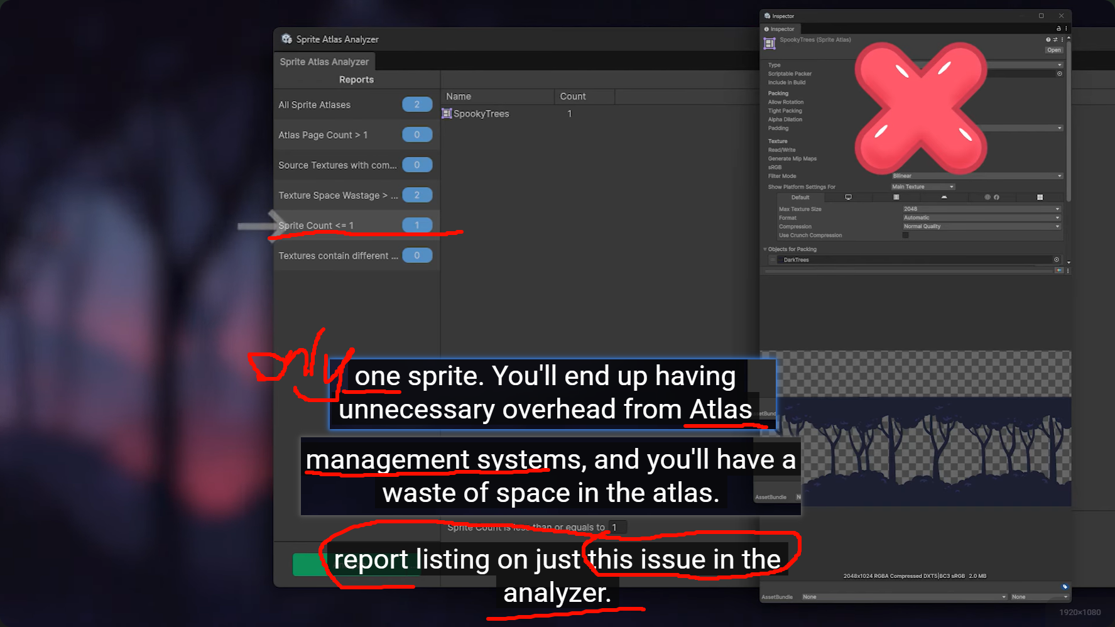Click the asset labels tag icon
Image resolution: width=1115 pixels, height=627 pixels.
click(1065, 587)
